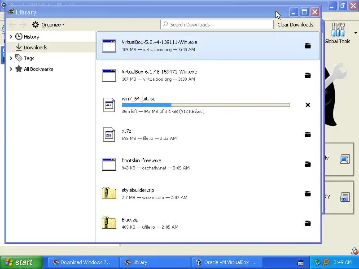Click '595 MB — file.io — 3:32 AM' details
Viewport: 359px width, 269px height.
click(x=149, y=138)
